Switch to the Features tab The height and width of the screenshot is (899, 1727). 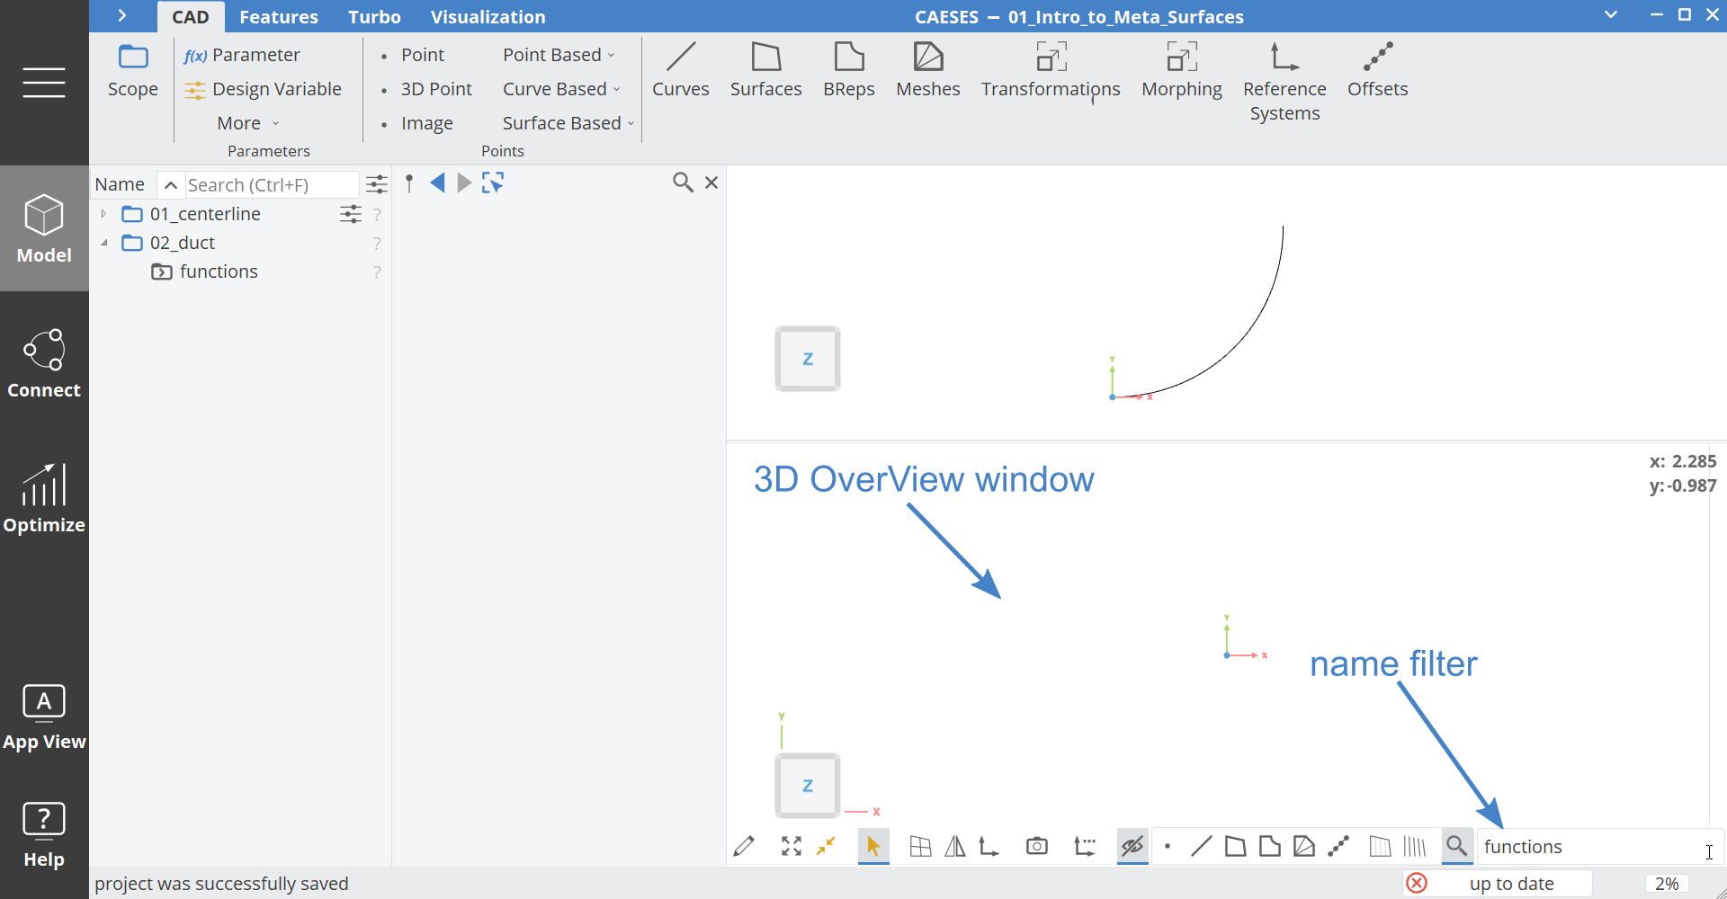(x=278, y=17)
